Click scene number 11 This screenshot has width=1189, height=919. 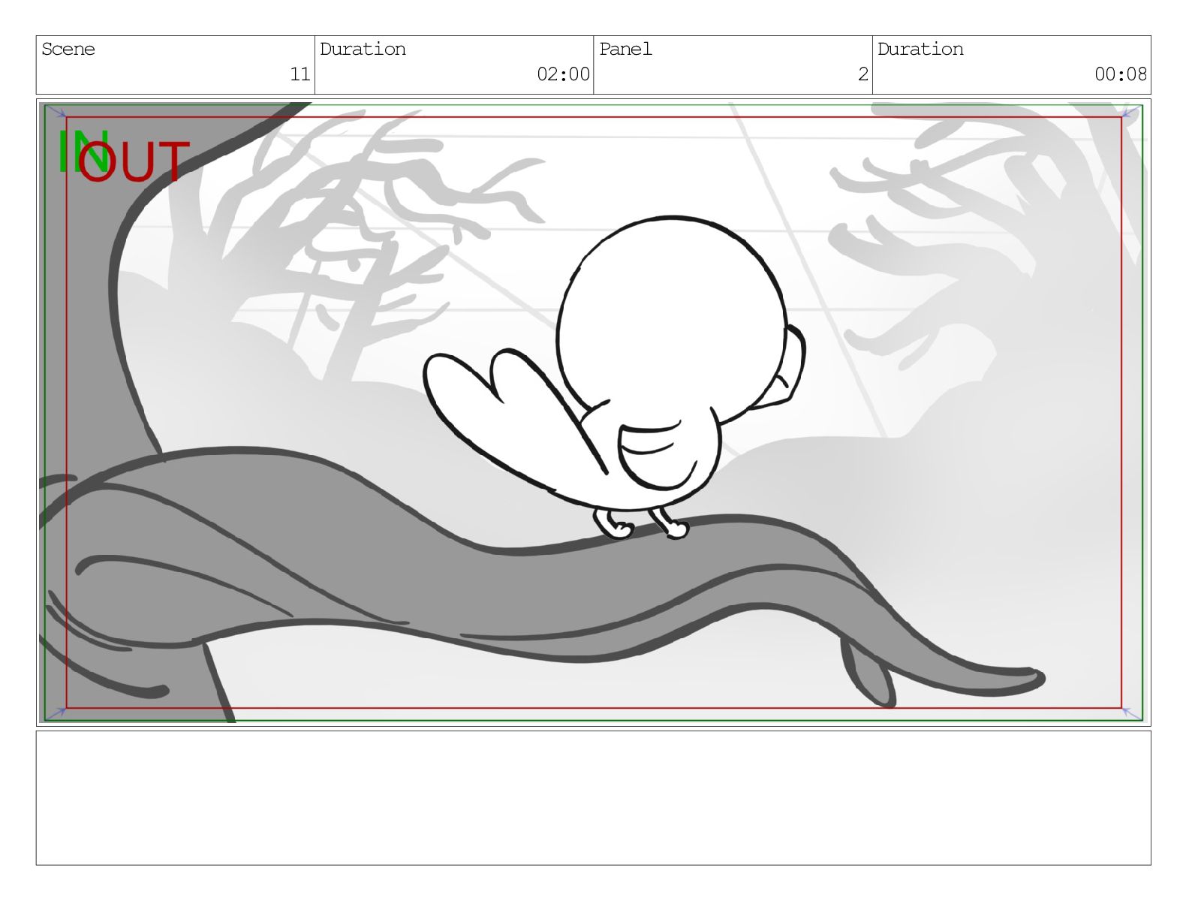(x=300, y=74)
